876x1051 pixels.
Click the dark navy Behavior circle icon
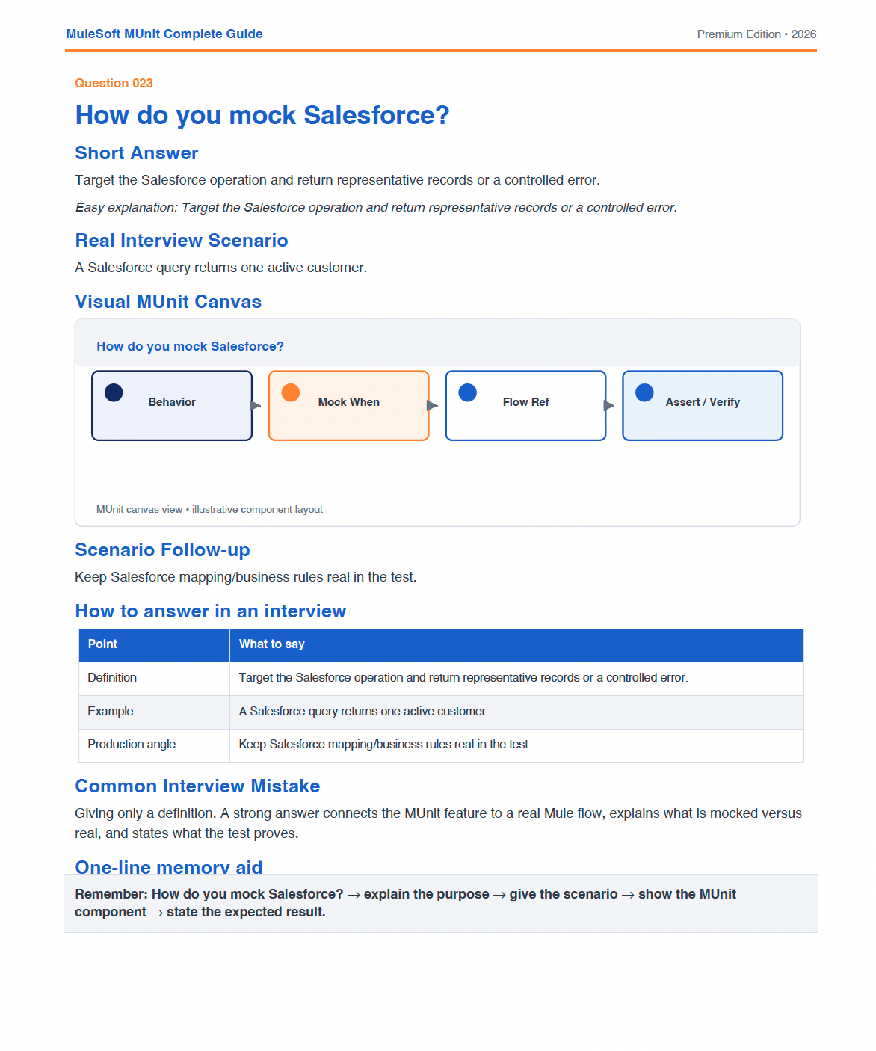click(x=114, y=392)
